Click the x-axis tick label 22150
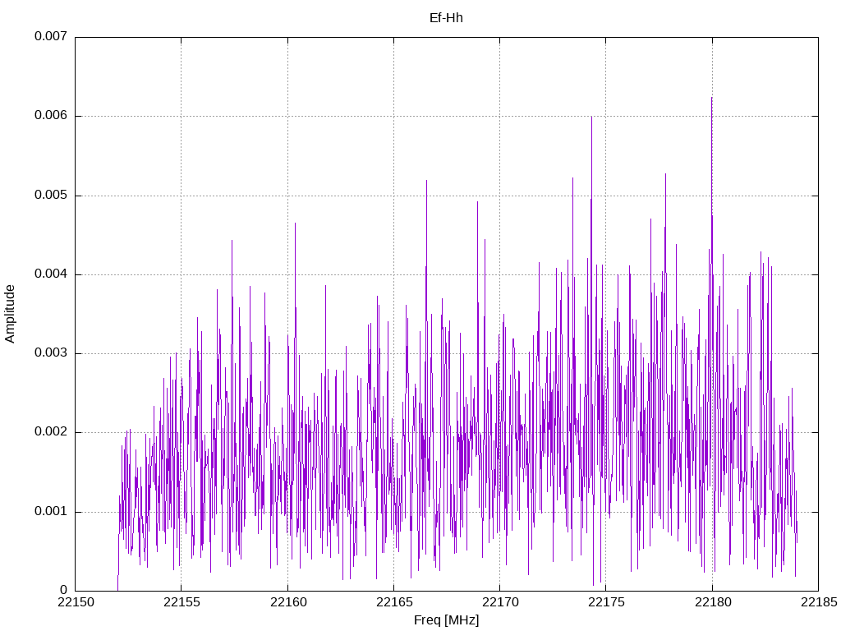Image resolution: width=841 pixels, height=631 pixels. coord(75,602)
